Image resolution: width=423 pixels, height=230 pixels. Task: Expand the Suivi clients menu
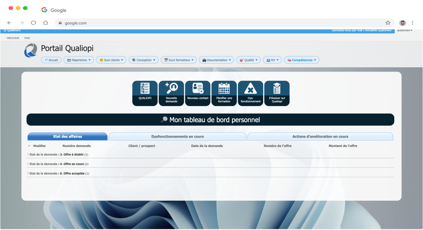111,60
